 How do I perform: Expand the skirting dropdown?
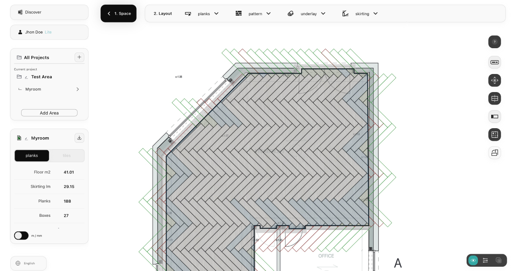pos(360,14)
